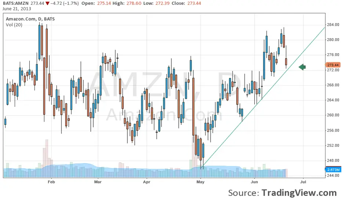Select the orange 273.44 current price label
The width and height of the screenshot is (342, 202).
(x=333, y=65)
